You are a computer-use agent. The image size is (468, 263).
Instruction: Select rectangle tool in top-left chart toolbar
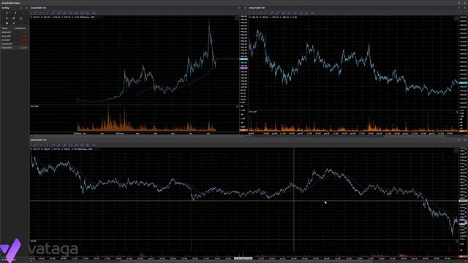[x=83, y=13]
